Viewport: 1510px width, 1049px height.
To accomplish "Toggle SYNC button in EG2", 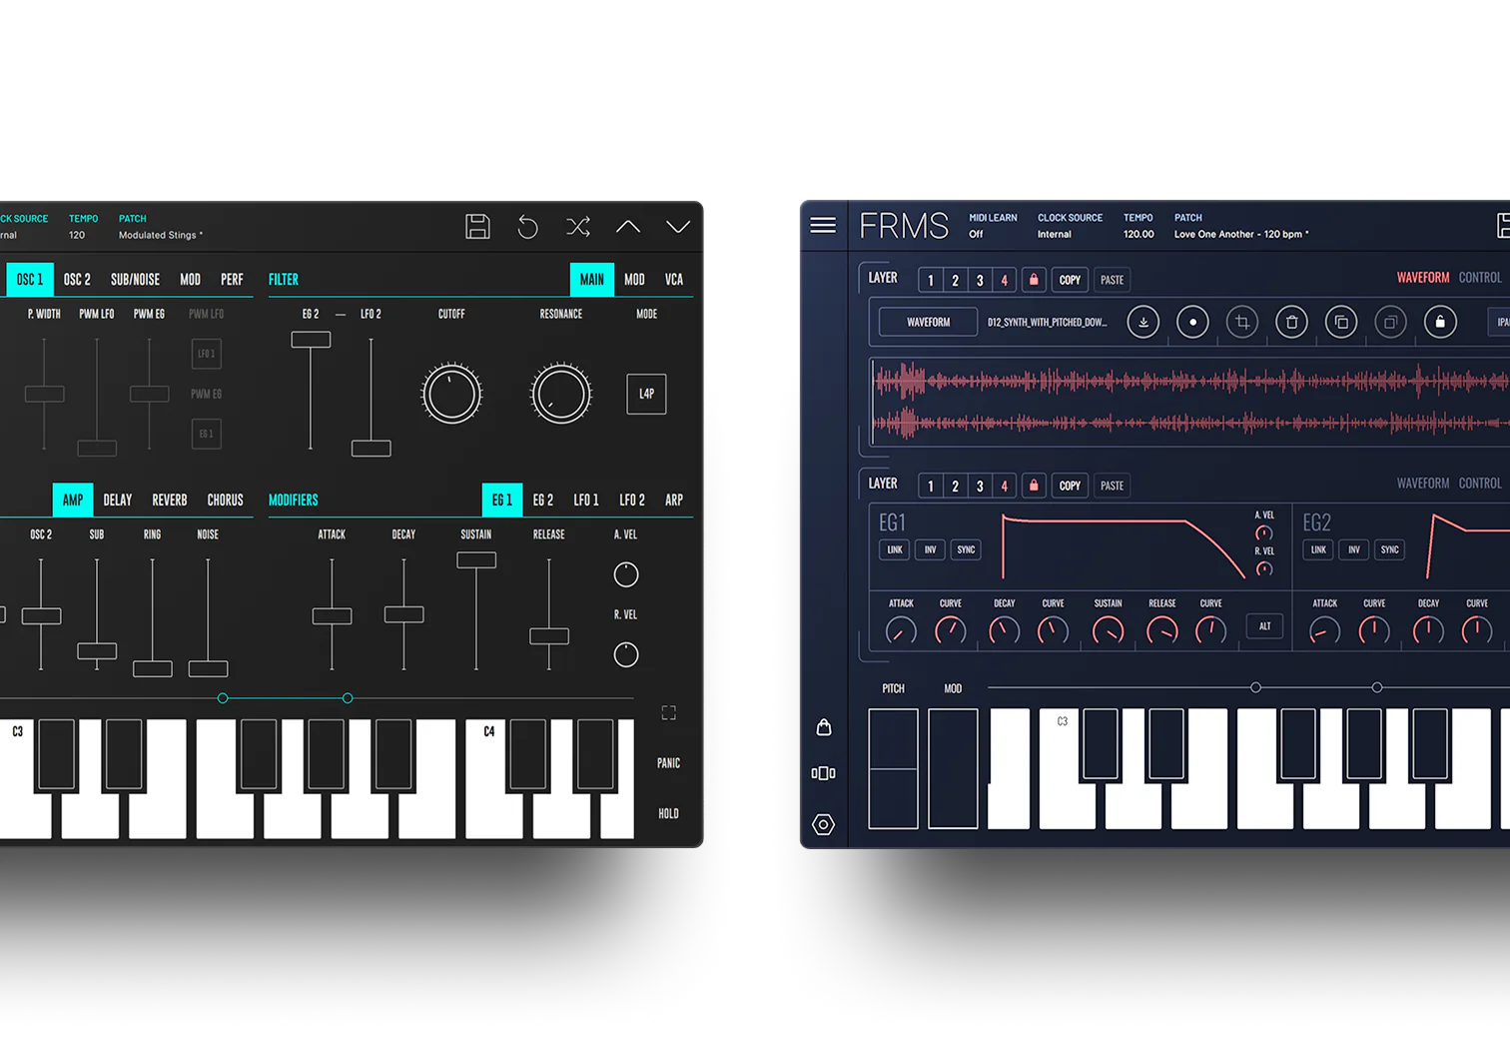I will pos(1389,549).
